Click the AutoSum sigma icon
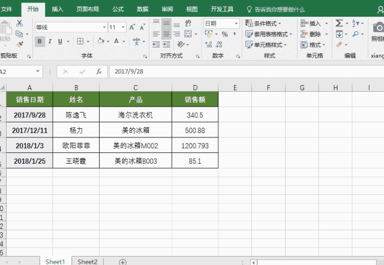 [x=339, y=23]
